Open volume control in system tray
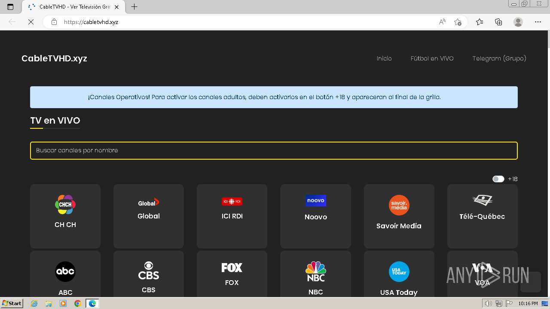Screen dimensions: 550x309 pos(489,303)
